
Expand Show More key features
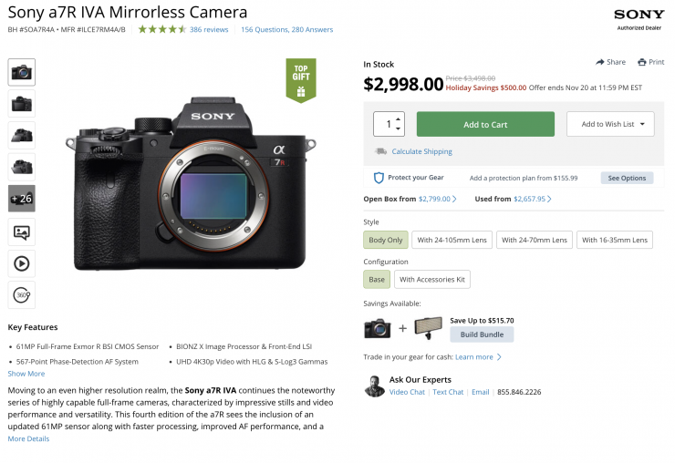(26, 374)
